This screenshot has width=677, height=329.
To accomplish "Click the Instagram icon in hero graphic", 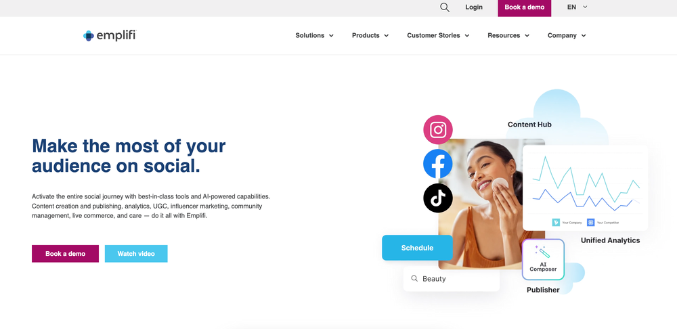I will point(438,129).
